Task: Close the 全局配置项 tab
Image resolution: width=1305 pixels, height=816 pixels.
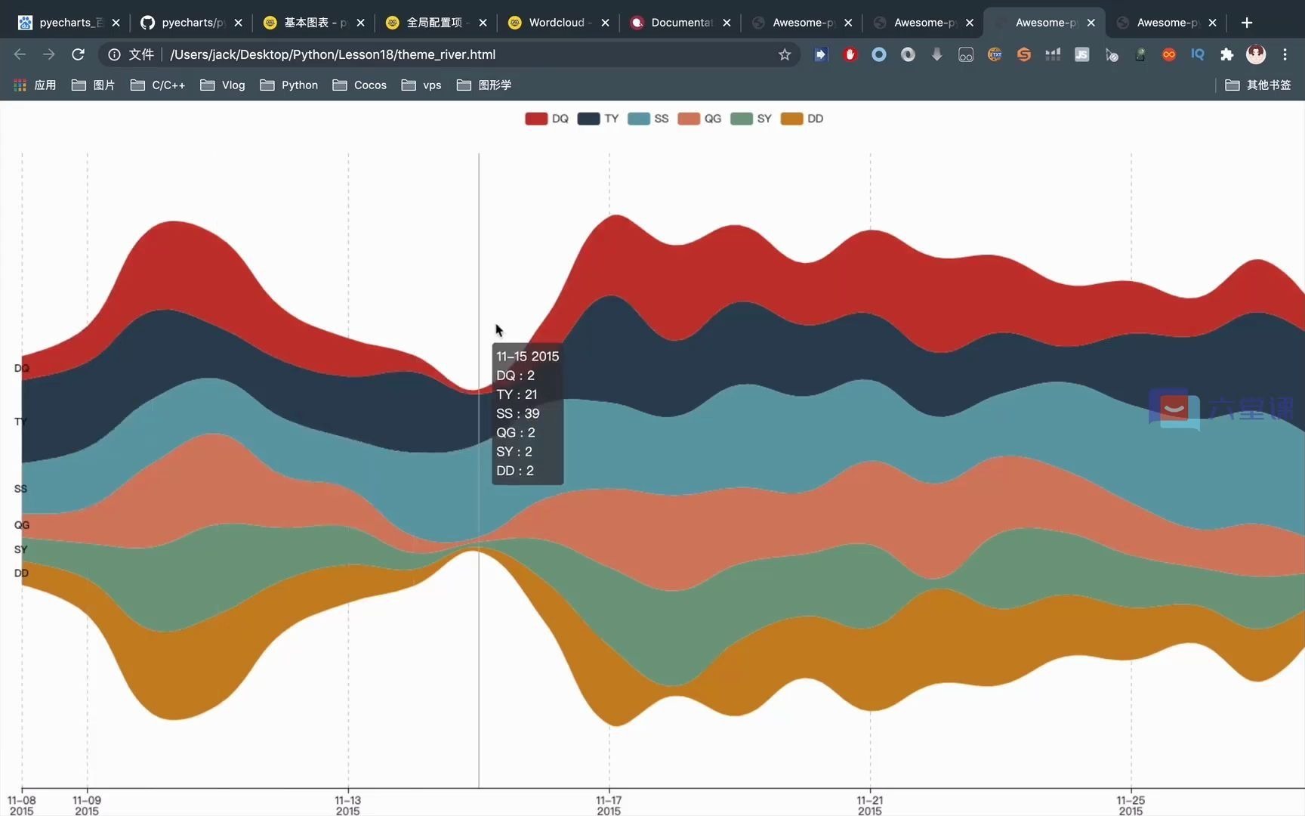Action: 483,23
